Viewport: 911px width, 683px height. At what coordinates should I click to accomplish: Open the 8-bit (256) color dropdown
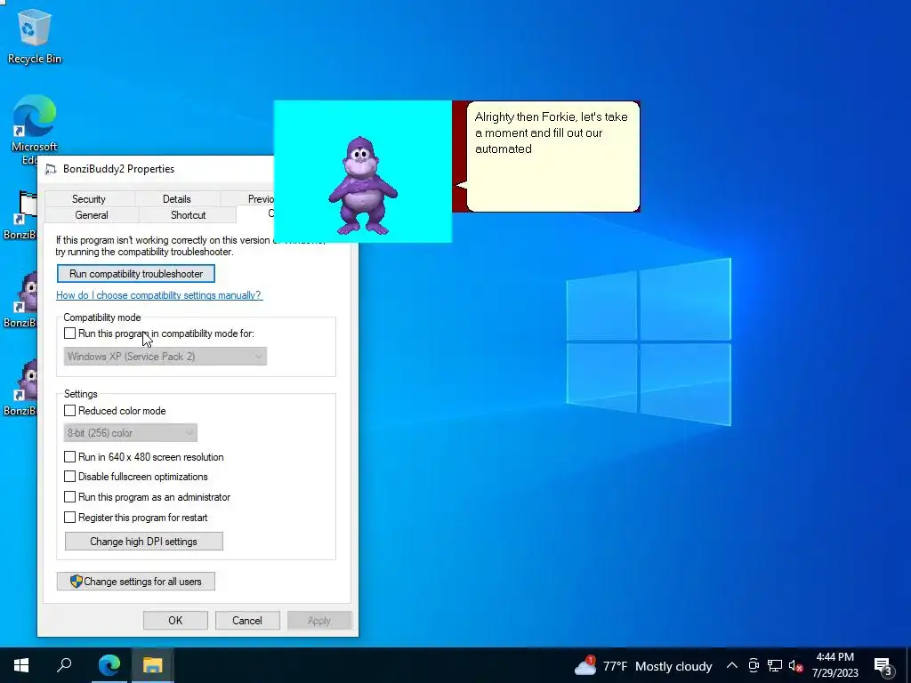coord(130,433)
